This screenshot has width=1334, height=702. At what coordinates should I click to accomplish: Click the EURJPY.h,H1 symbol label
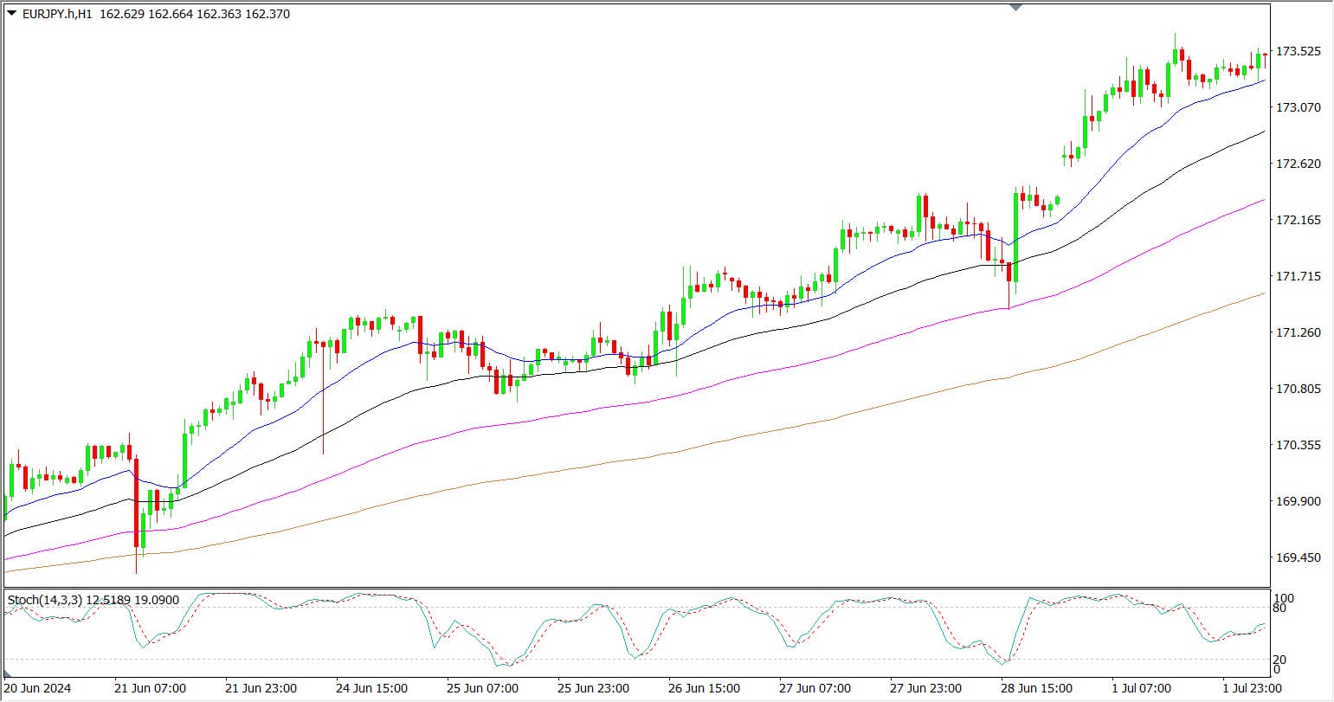pos(57,14)
